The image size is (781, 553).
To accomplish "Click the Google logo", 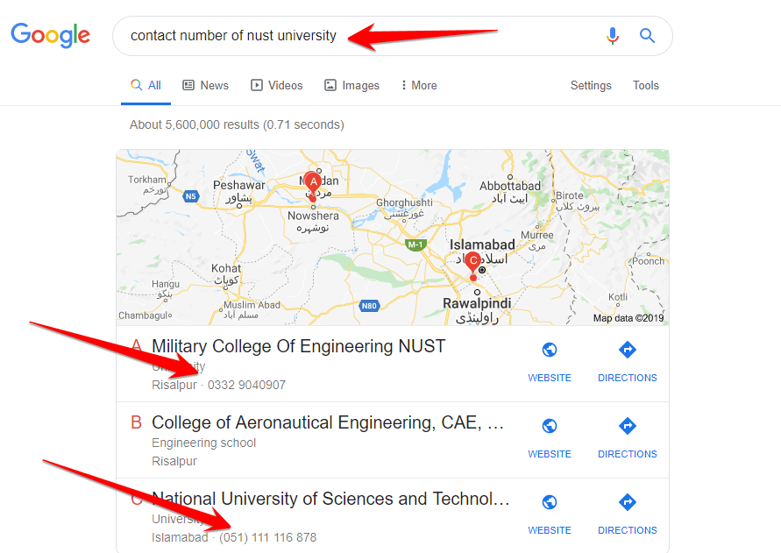I will [50, 35].
